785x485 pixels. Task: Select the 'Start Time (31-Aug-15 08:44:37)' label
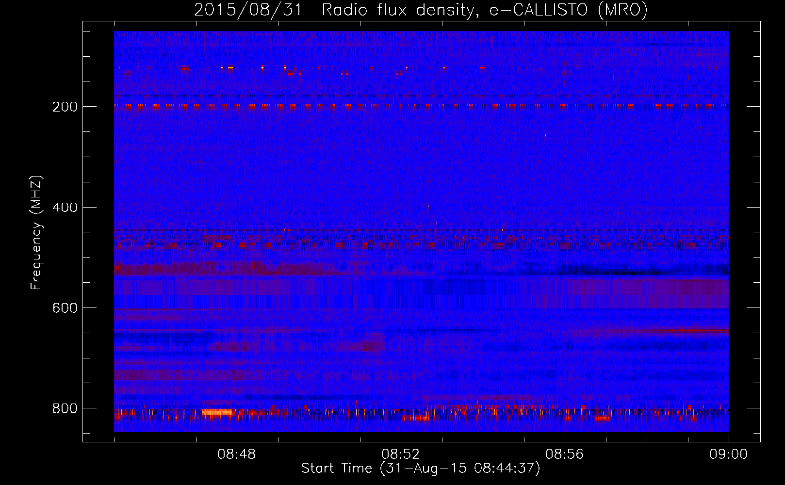(x=421, y=469)
